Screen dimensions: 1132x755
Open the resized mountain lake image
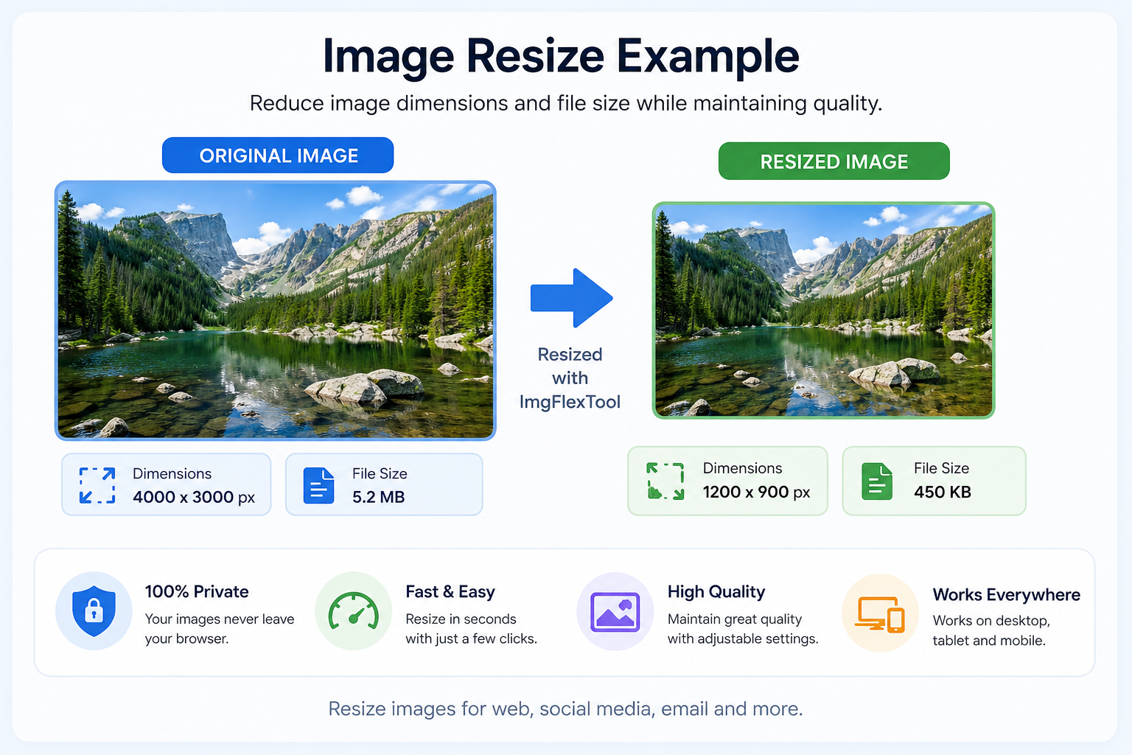(x=824, y=310)
